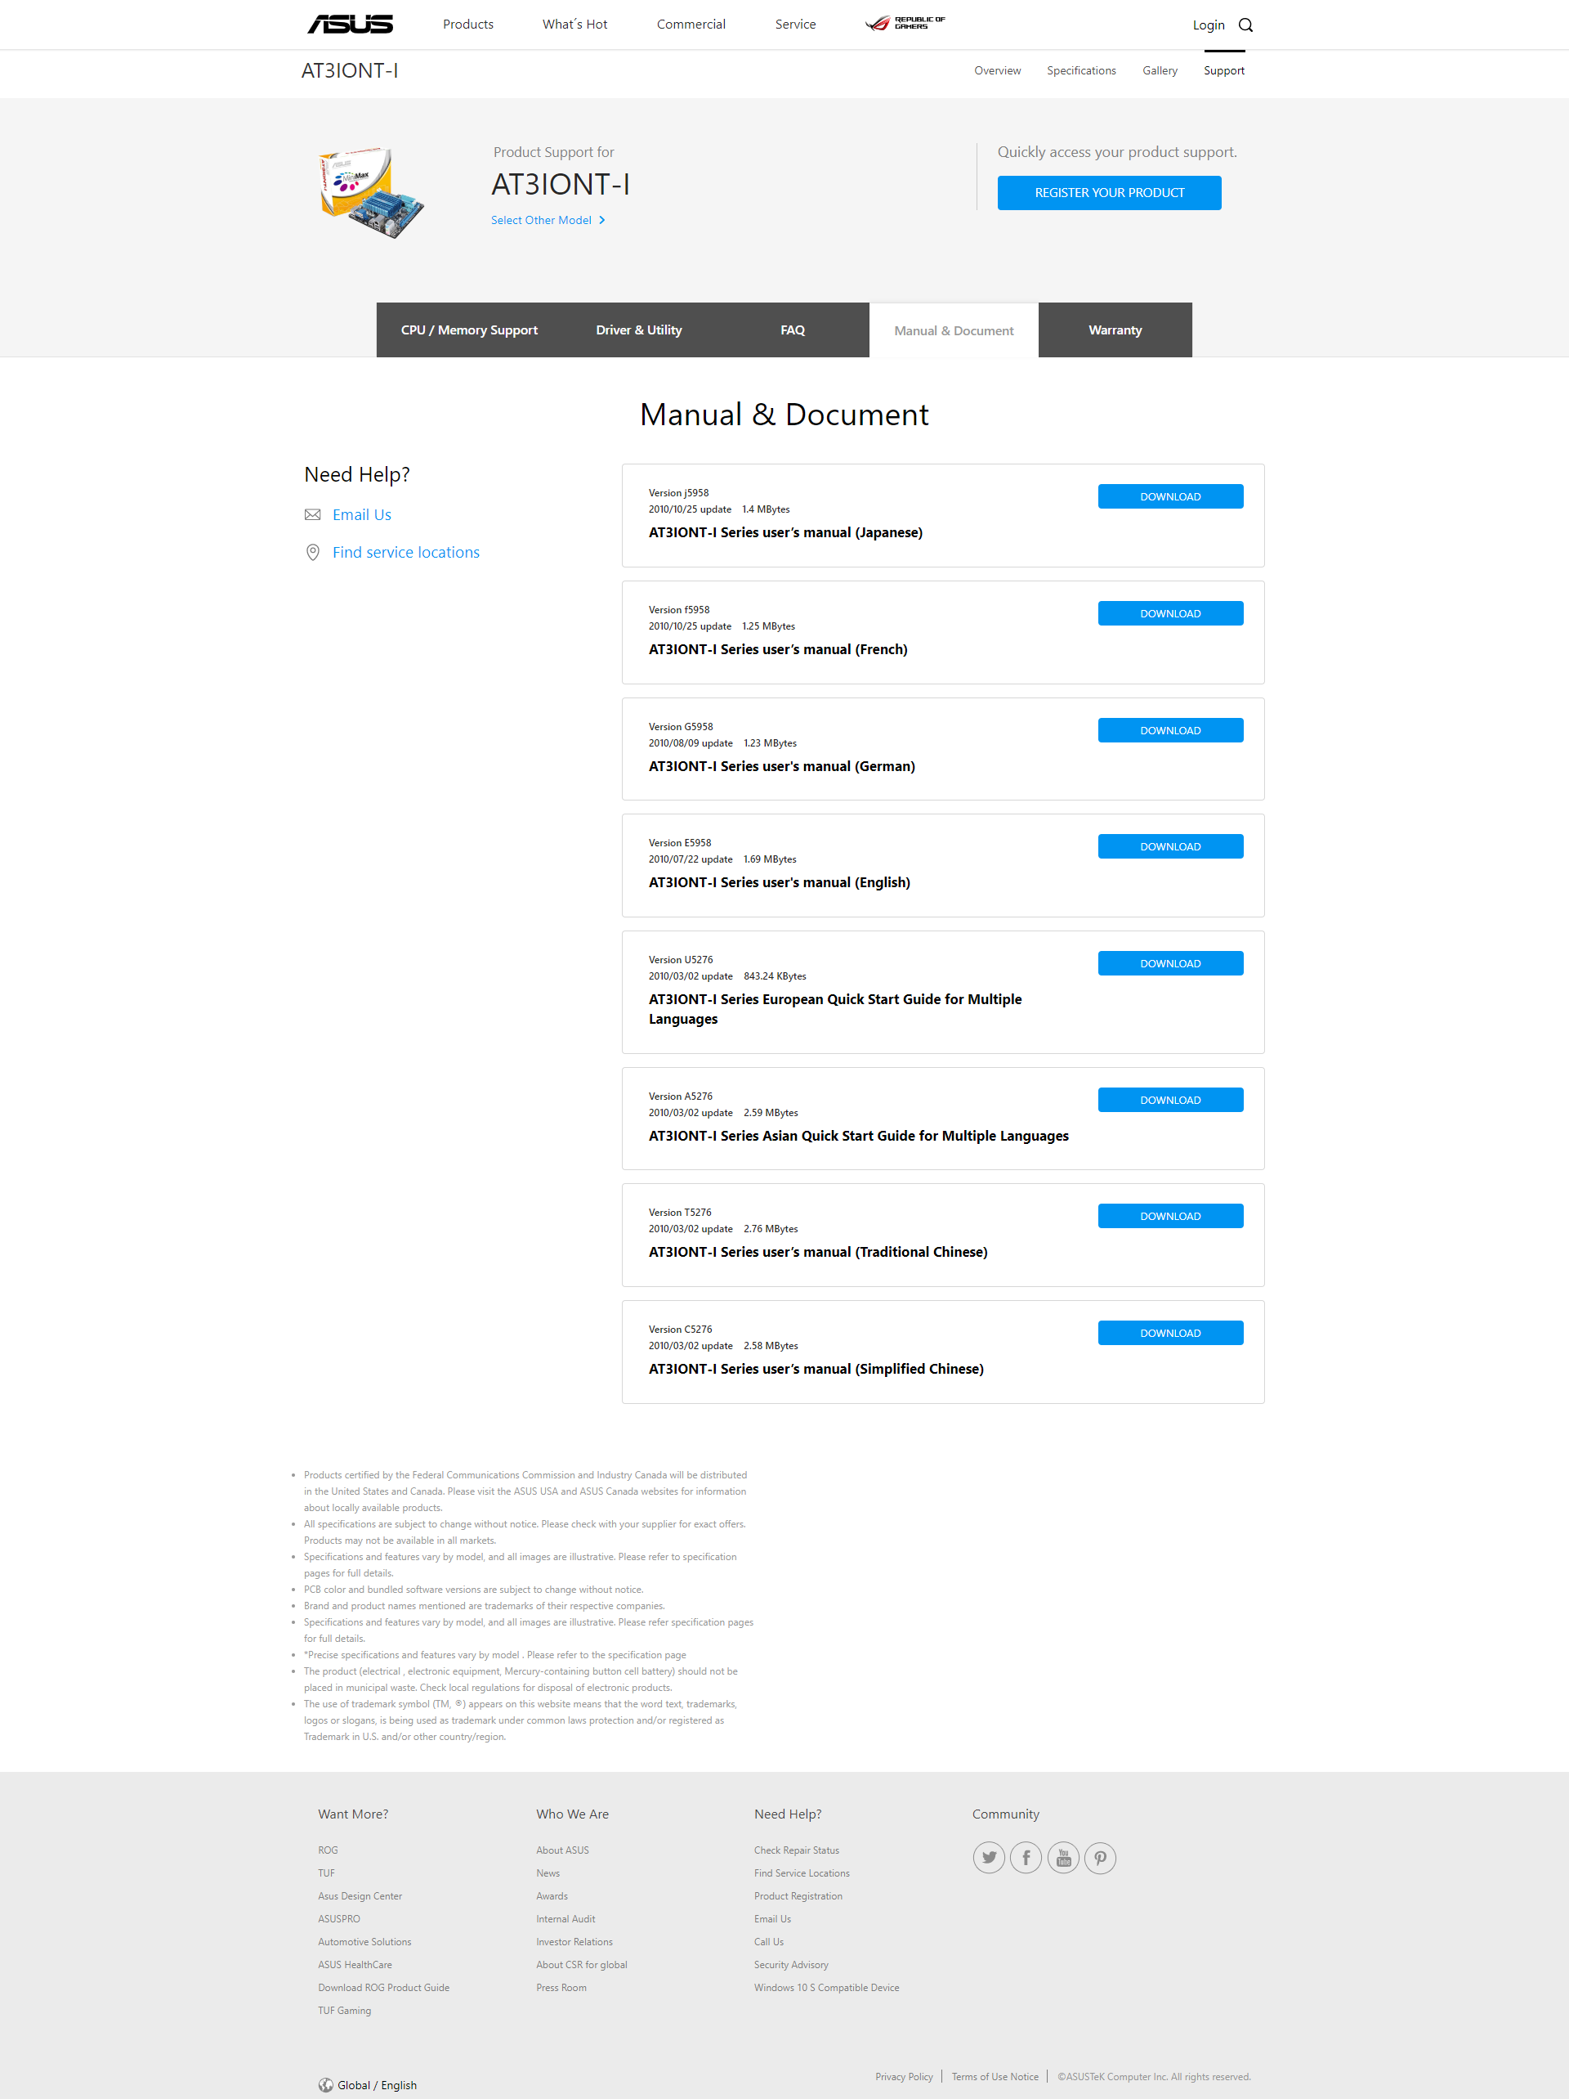
Task: Open Automotive Solutions footer link
Action: point(364,1941)
